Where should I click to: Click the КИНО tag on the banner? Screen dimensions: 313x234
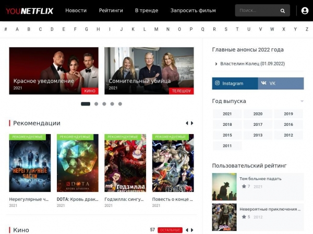tap(90, 91)
